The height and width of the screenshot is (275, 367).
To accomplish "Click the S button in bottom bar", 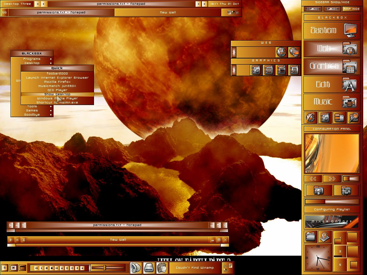I will (4, 268).
